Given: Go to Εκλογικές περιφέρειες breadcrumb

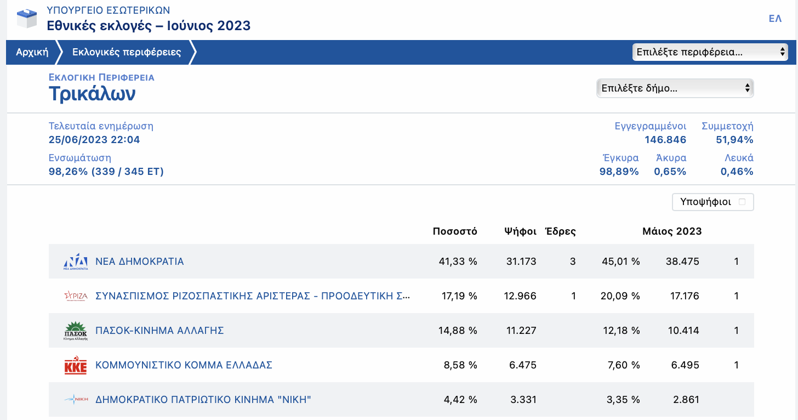Looking at the screenshot, I should (x=127, y=53).
